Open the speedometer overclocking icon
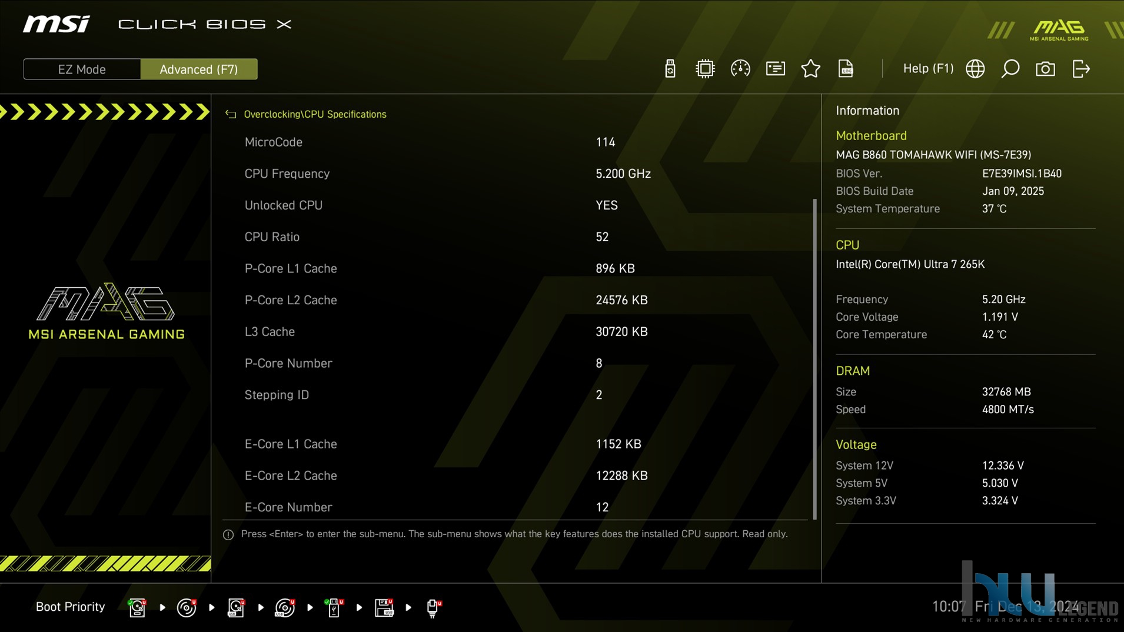The width and height of the screenshot is (1124, 632). tap(740, 69)
